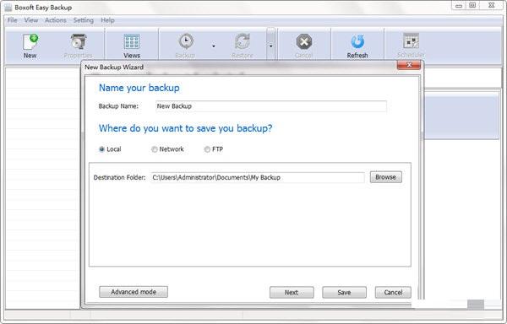Select the Local radio button

tap(102, 149)
